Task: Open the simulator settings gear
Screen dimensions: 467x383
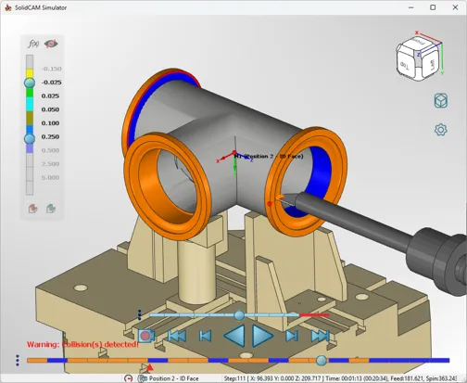Action: (441, 130)
